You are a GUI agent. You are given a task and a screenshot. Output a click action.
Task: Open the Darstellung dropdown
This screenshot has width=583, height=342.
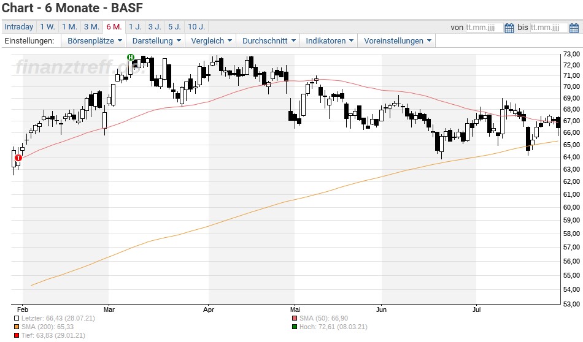click(156, 41)
